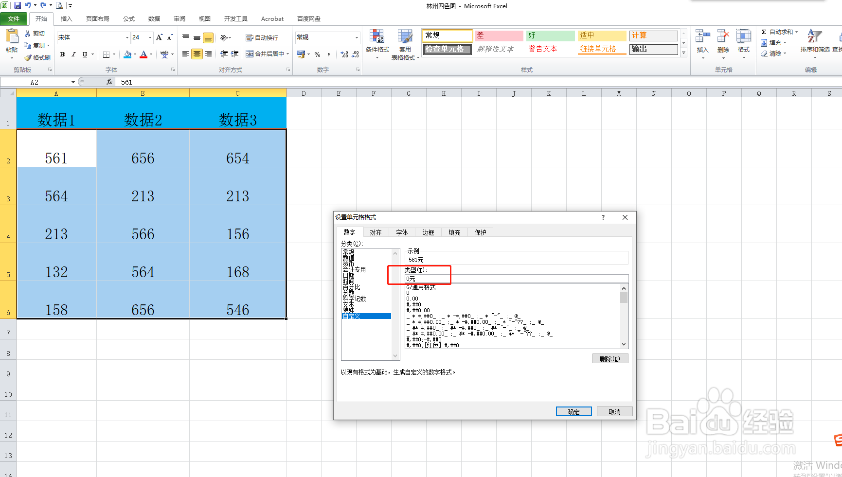Click the dialog help question mark button

coord(603,217)
